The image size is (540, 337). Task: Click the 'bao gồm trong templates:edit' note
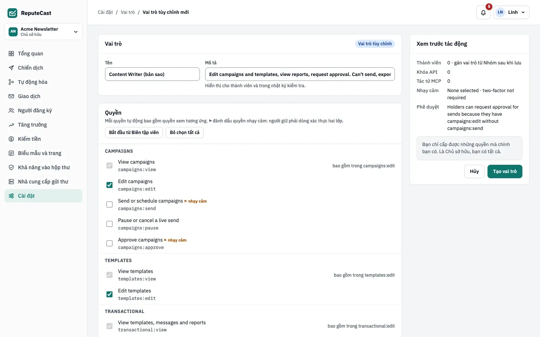(x=364, y=275)
